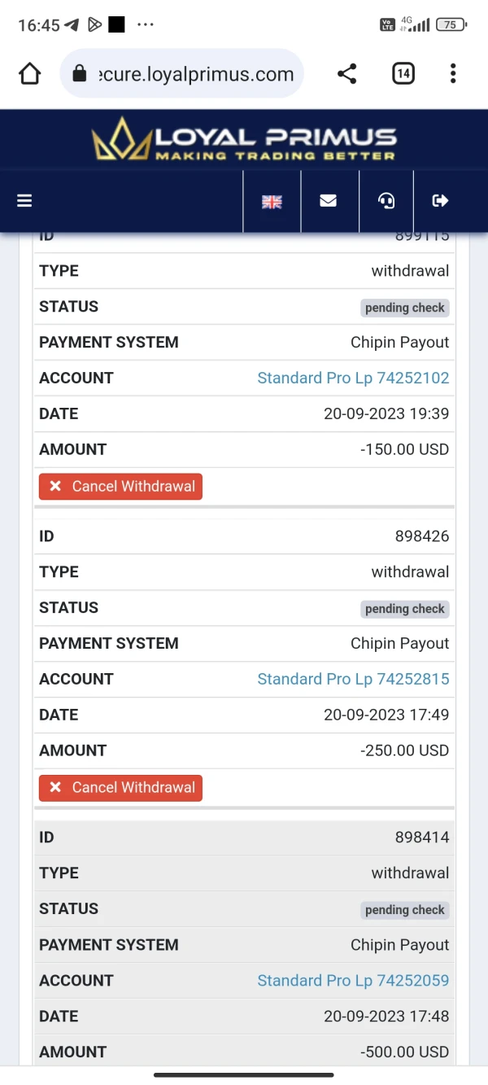Viewport: 488px width, 1085px height.
Task: Click pending check badge for ID 898426
Action: click(x=405, y=609)
